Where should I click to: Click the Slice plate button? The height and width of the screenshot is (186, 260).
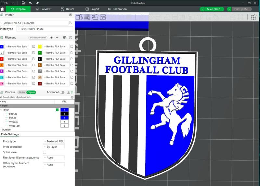[x=214, y=9]
